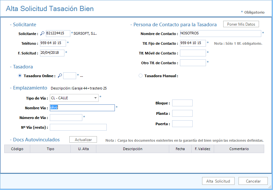Click the Solicitante search magnifier icon
This screenshot has height=190, width=273.
coord(42,33)
